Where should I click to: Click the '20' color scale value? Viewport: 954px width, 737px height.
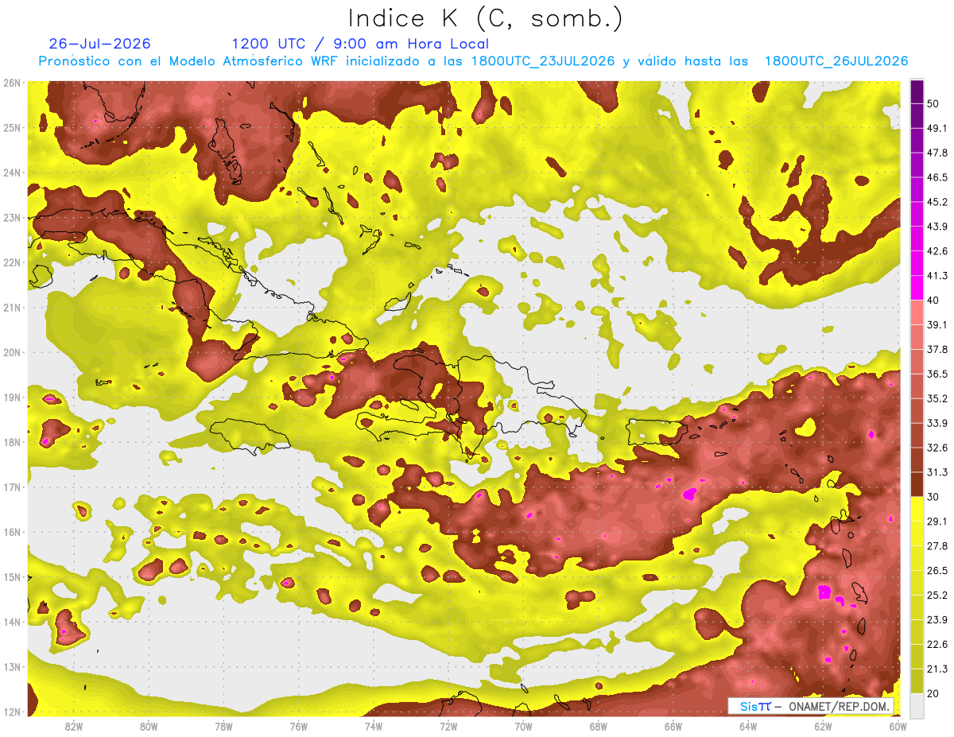(x=934, y=694)
